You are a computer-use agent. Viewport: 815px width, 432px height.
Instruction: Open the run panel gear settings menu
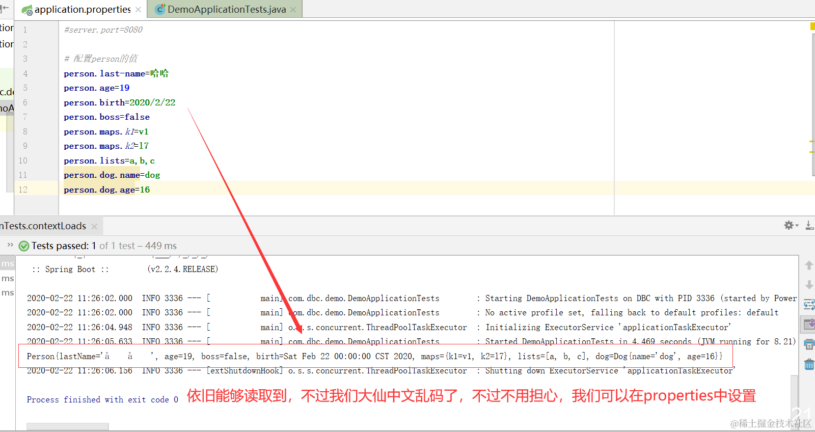pyautogui.click(x=791, y=225)
